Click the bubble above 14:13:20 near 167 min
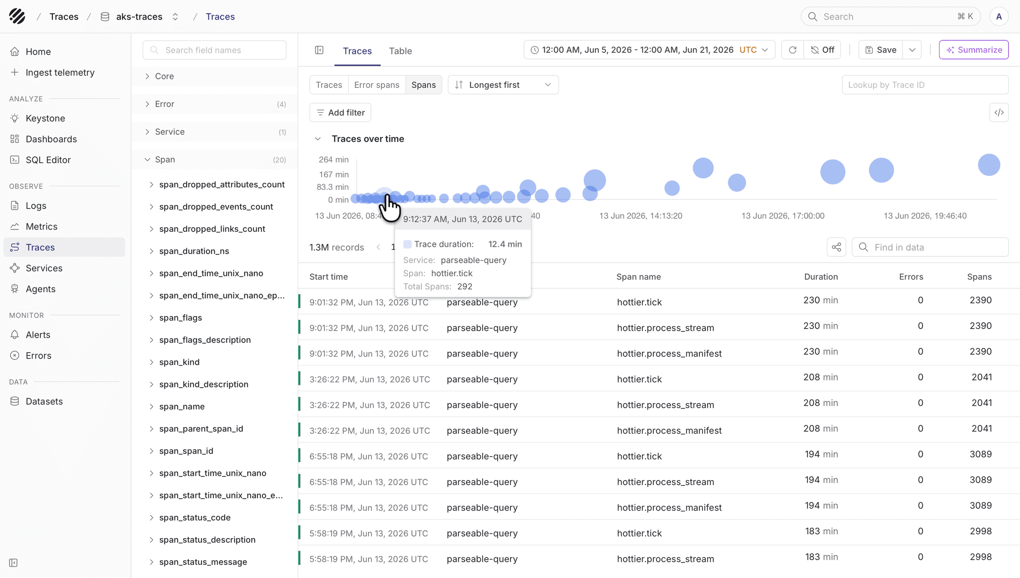The height and width of the screenshot is (578, 1020). [x=595, y=181]
